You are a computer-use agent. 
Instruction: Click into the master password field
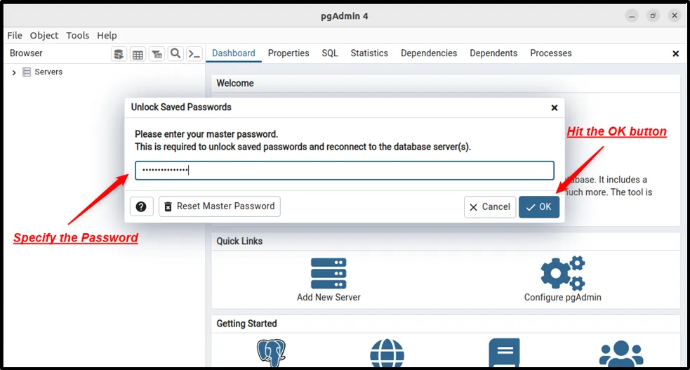(x=344, y=170)
